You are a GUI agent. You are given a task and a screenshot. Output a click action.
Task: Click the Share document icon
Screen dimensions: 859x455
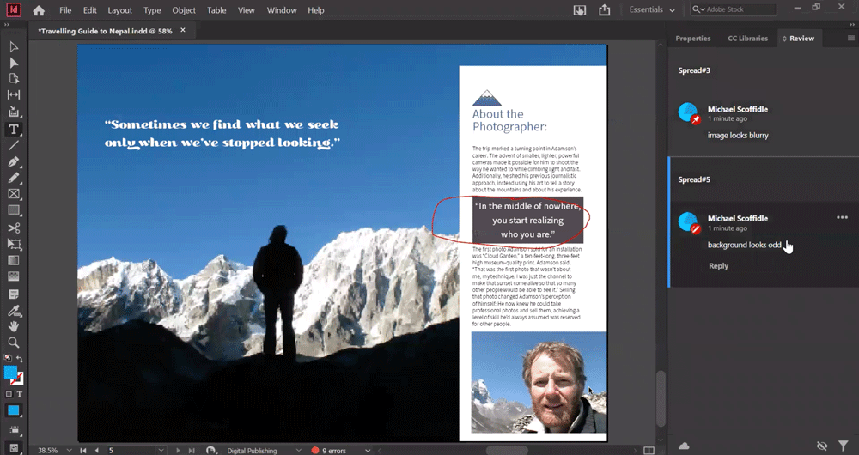[x=604, y=10]
